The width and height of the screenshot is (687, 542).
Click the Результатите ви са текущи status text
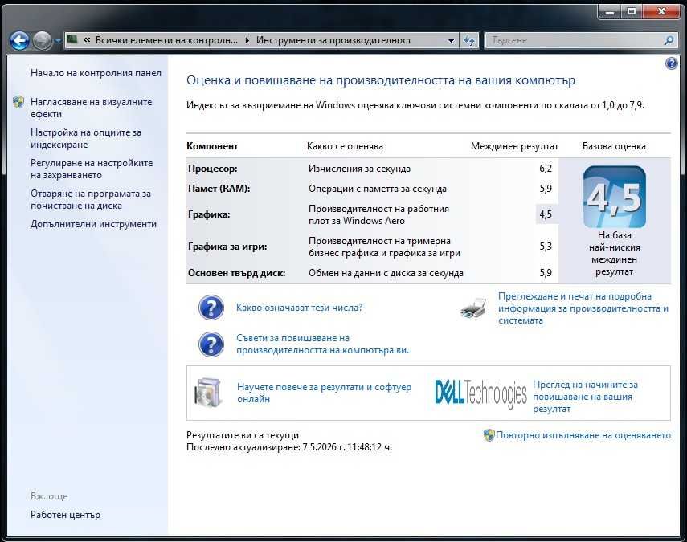243,435
